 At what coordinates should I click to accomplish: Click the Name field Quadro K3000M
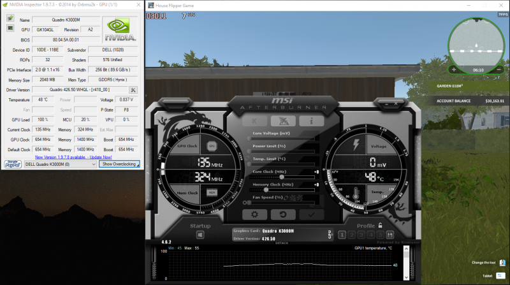point(66,20)
